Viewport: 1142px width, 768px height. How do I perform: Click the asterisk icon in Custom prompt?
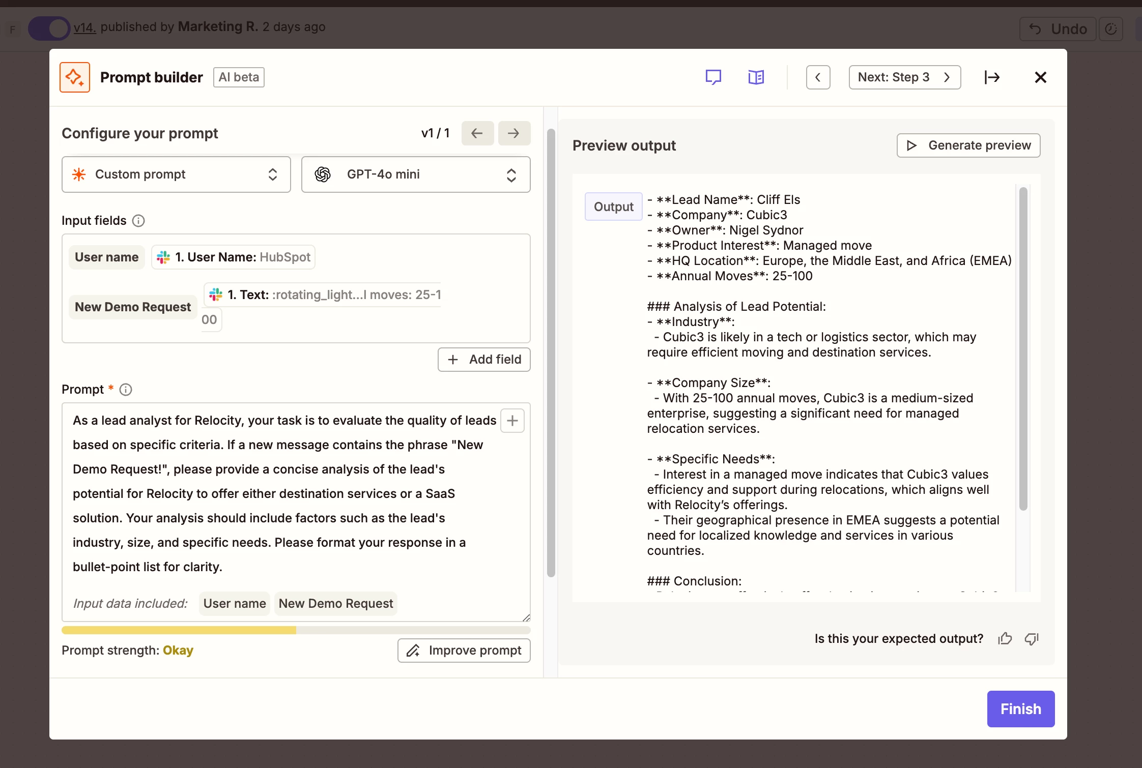pyautogui.click(x=79, y=174)
